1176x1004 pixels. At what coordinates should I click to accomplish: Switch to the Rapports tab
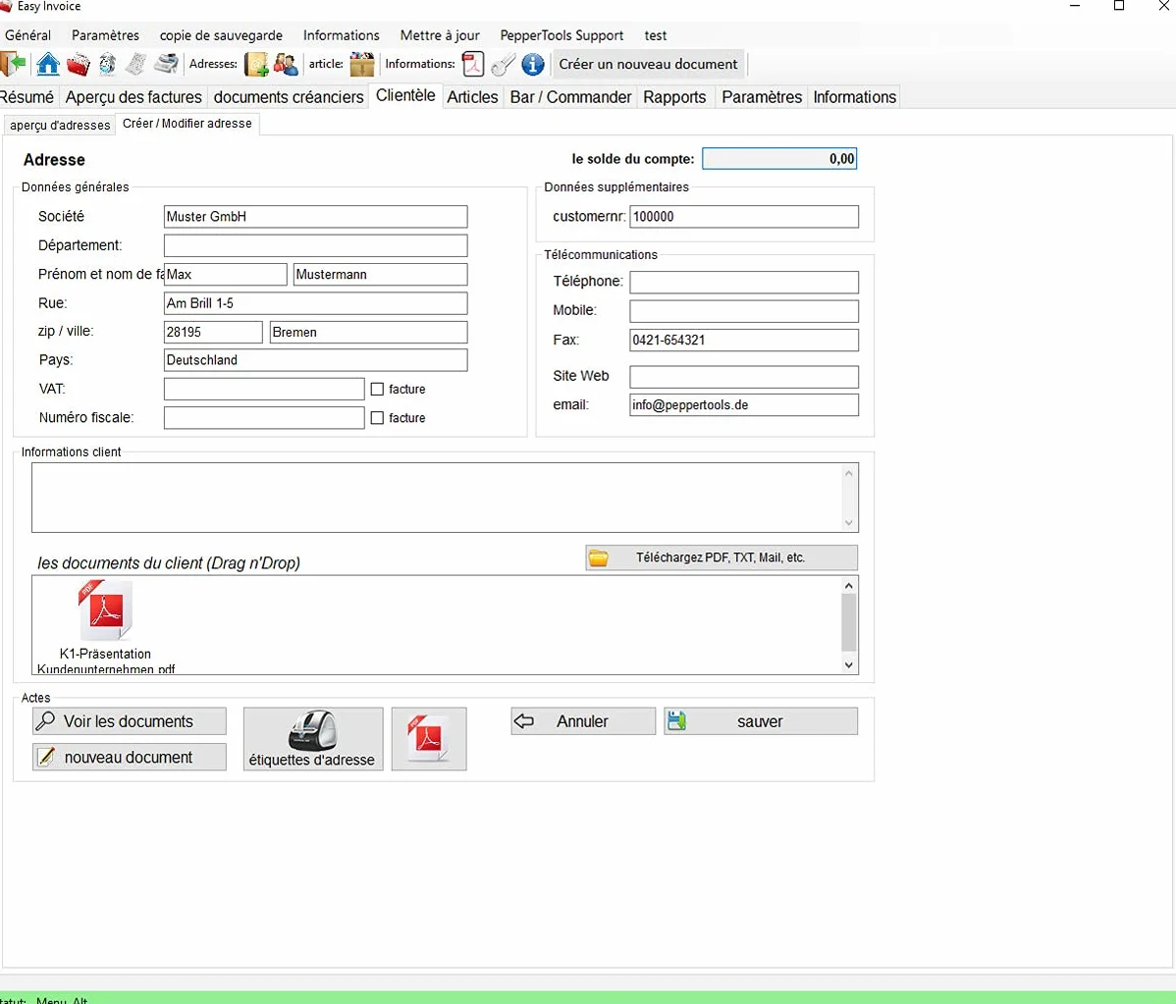pyautogui.click(x=674, y=97)
